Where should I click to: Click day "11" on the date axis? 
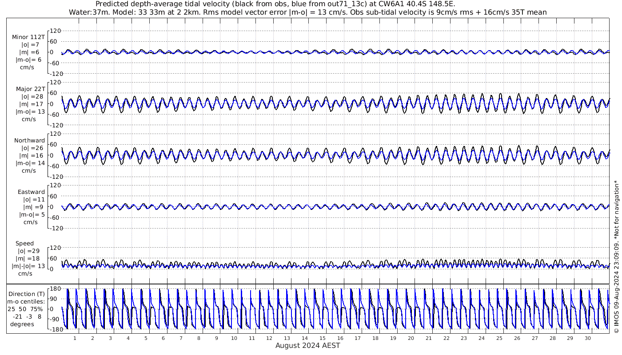252,338
